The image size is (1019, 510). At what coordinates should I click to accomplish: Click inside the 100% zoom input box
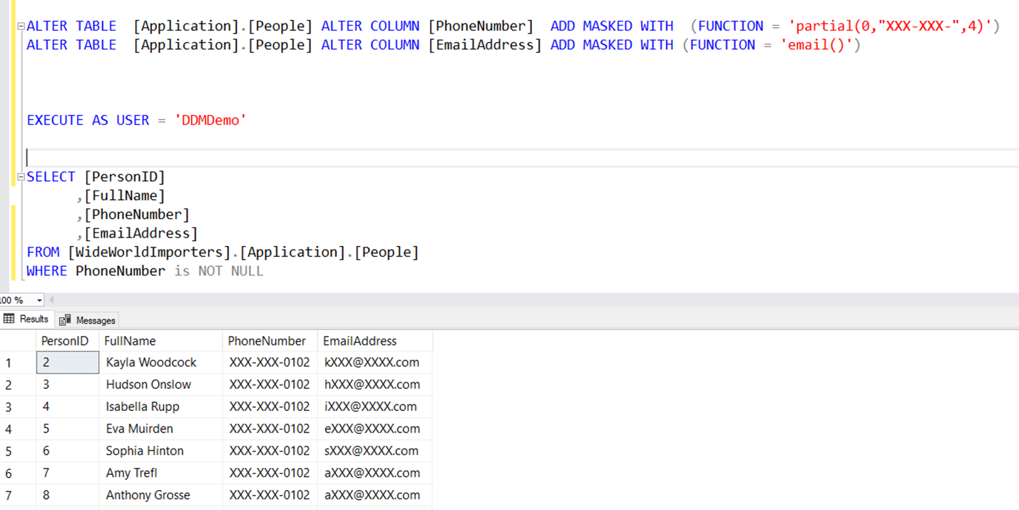tap(13, 300)
